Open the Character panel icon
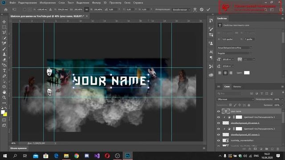Screen dimensions: 285x160 (x=211, y=52)
